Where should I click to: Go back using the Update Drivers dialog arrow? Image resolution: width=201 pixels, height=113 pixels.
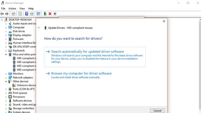(39, 28)
